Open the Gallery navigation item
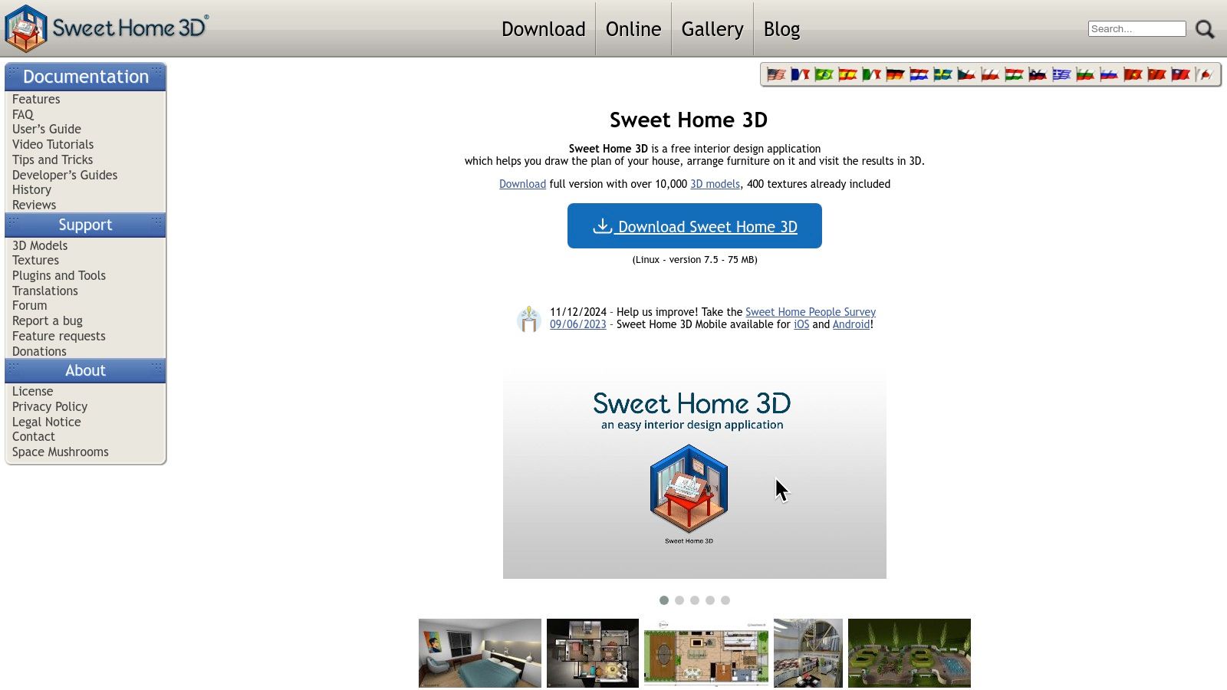The image size is (1227, 690). (x=712, y=29)
